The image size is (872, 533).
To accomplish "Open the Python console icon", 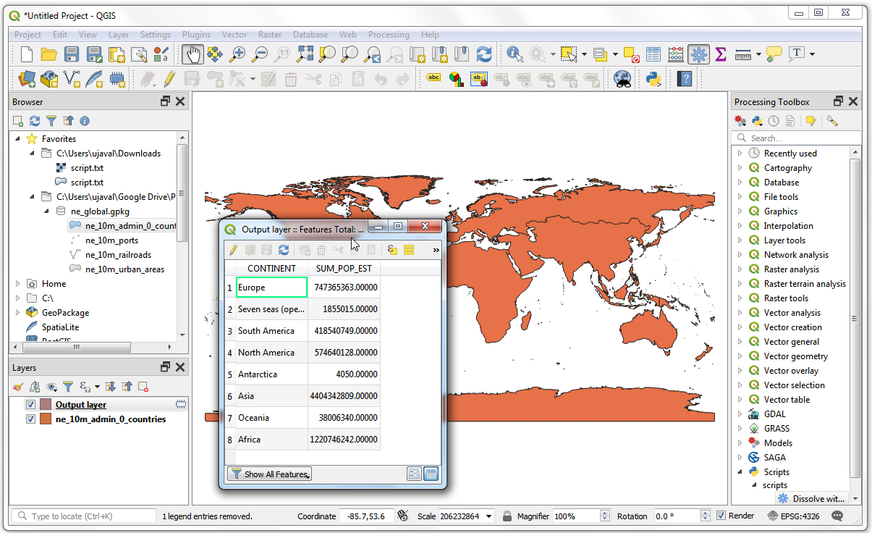I will (653, 78).
